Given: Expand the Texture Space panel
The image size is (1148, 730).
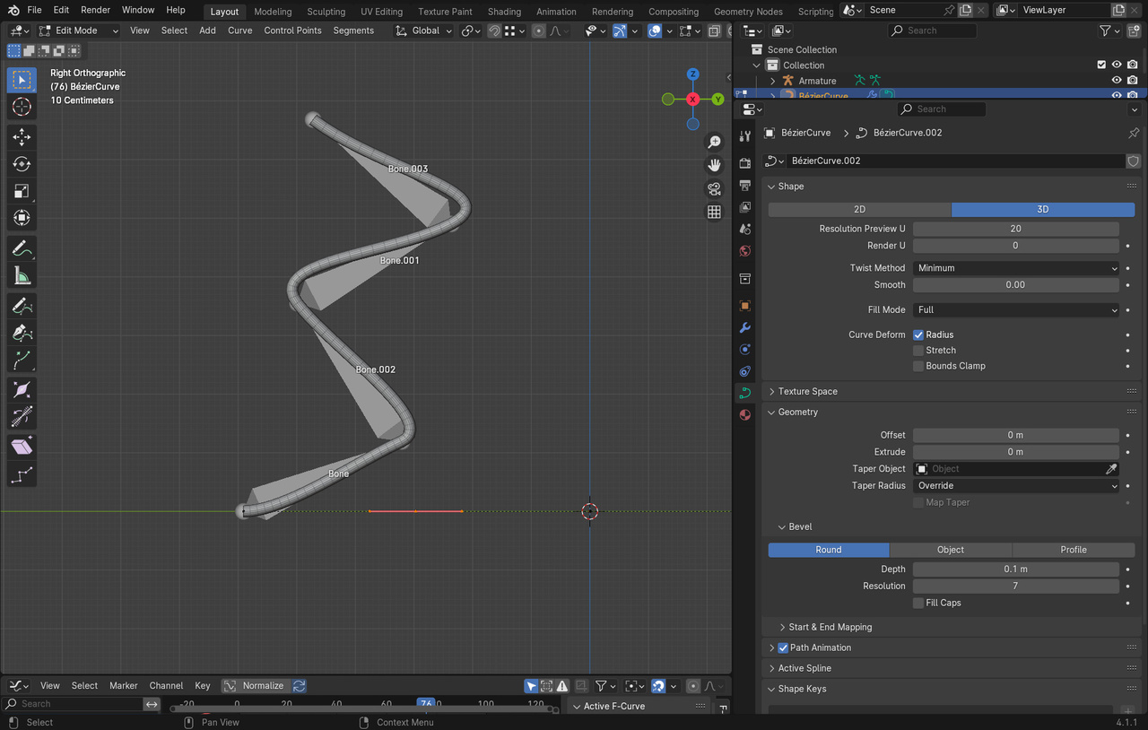Looking at the screenshot, I should point(807,392).
